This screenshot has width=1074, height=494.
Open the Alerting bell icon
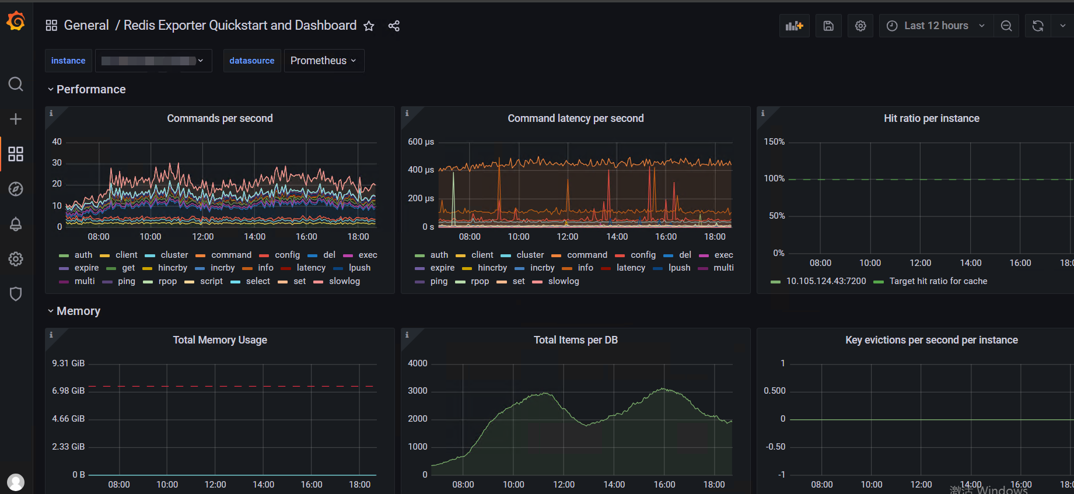click(x=16, y=224)
